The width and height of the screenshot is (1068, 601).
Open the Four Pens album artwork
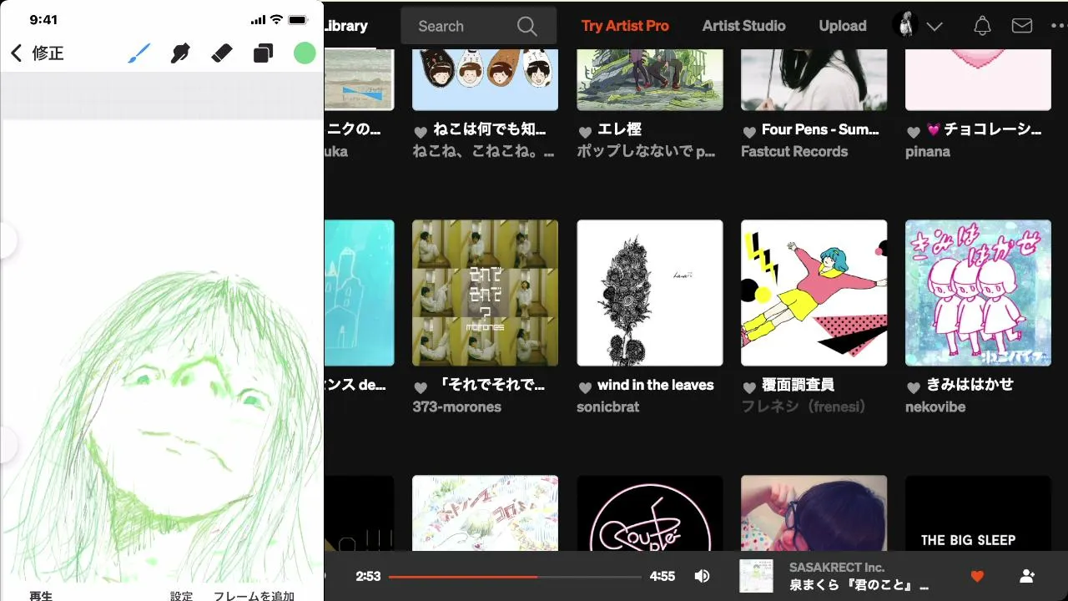pyautogui.click(x=814, y=79)
